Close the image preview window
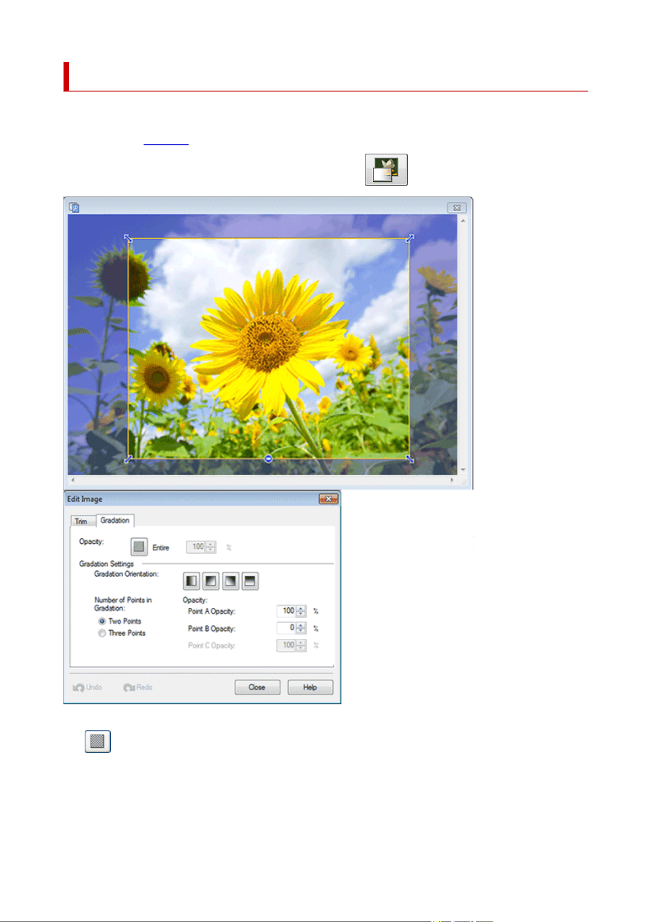This screenshot has height=922, width=652. 456,208
